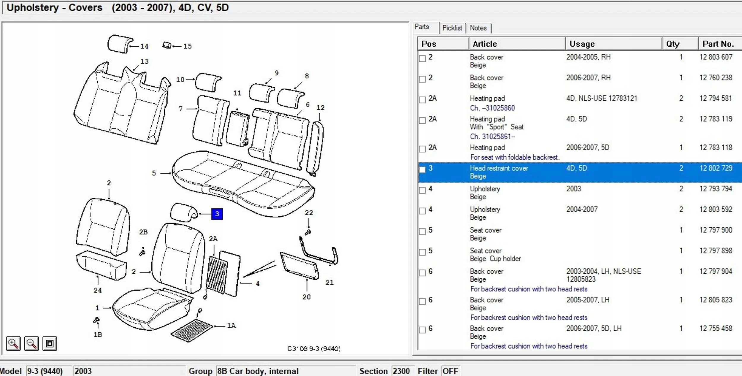Click part 2A heating pad label in diagram
This screenshot has width=742, height=376.
pyautogui.click(x=213, y=239)
